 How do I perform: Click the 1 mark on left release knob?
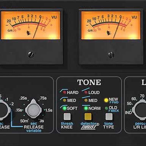pyautogui.click(x=7, y=99)
